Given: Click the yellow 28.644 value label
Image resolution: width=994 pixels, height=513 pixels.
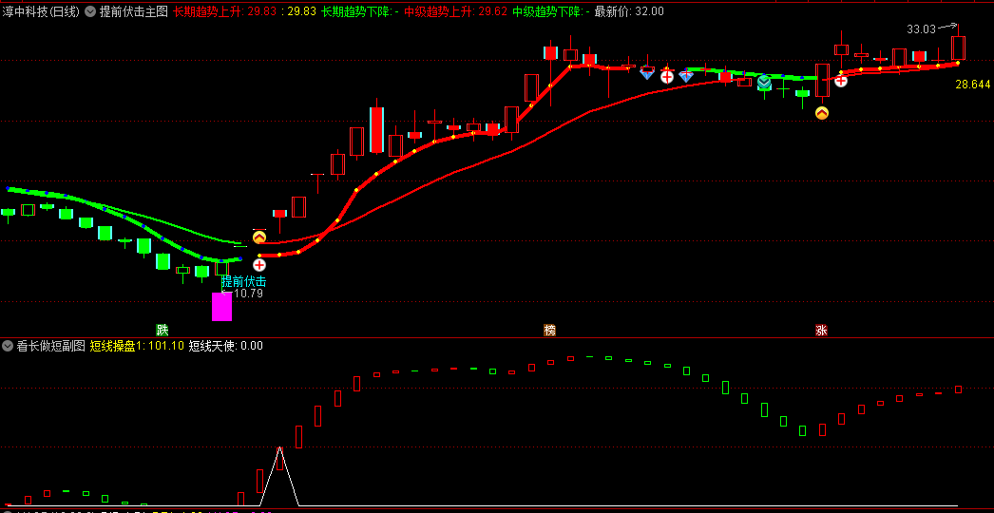Looking at the screenshot, I should [x=972, y=85].
